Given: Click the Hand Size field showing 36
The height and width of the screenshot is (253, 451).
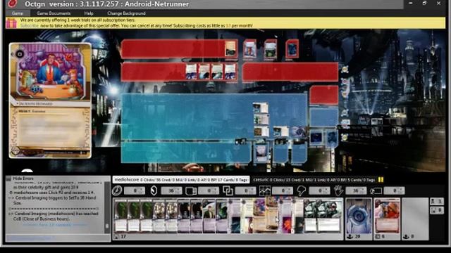Looking at the screenshot, I should [356, 190].
